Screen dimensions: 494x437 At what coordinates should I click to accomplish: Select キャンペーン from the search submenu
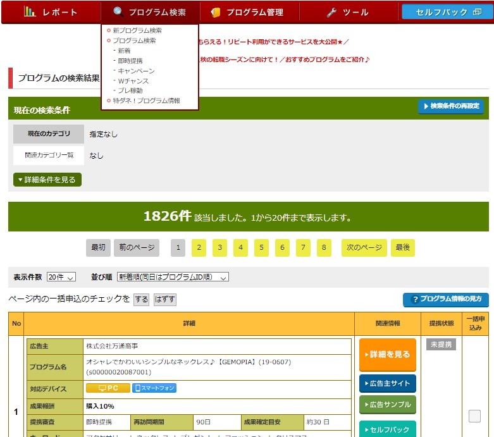(136, 71)
